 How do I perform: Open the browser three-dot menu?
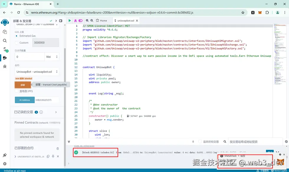point(285,13)
